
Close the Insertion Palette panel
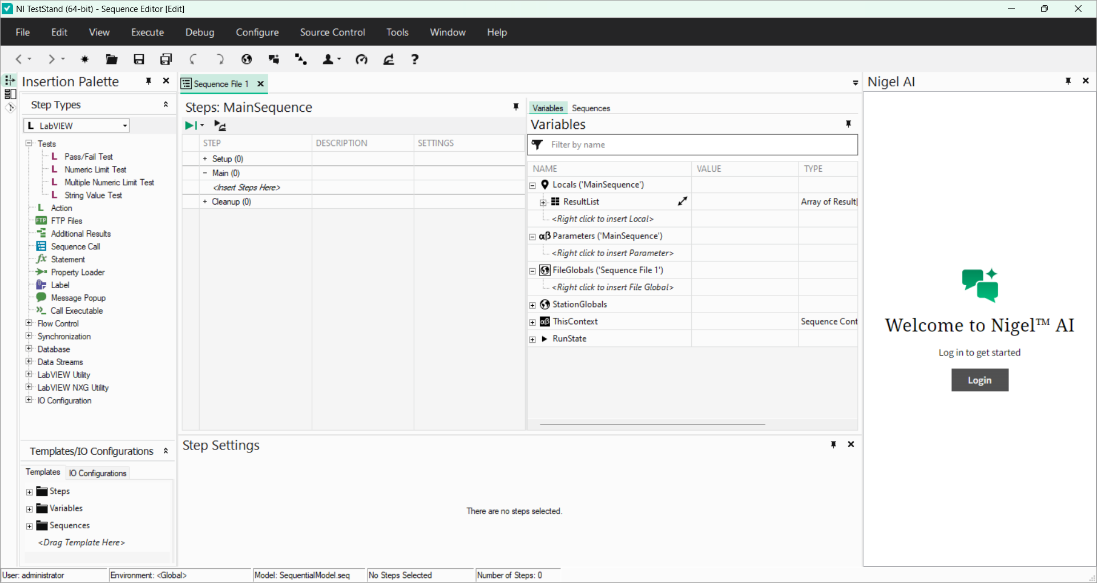166,81
